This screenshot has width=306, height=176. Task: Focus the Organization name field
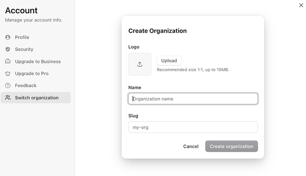coord(193,99)
